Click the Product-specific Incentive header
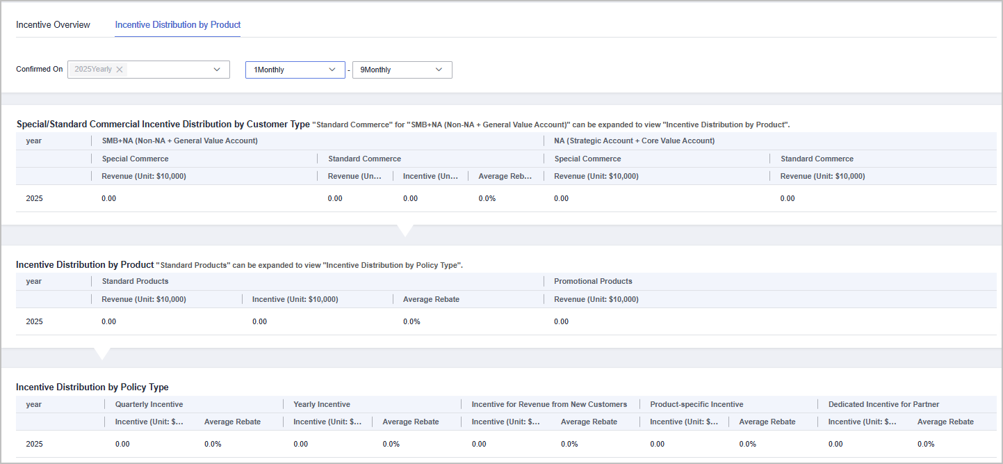 pyautogui.click(x=696, y=405)
